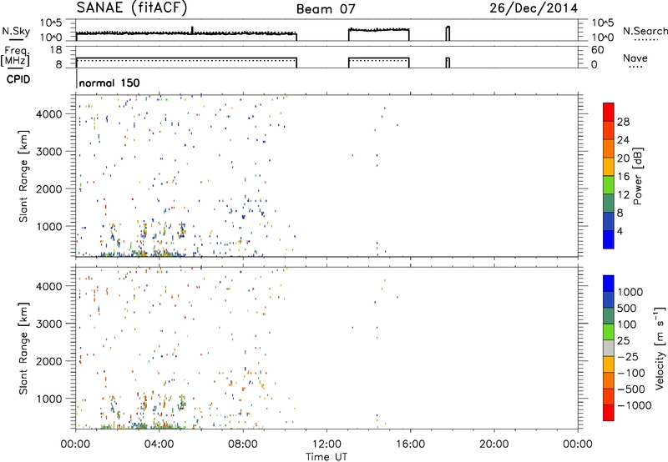Click the Velocity [m s⁻¹] color bar title
Viewport: 668px width, 462px height.
tap(660, 348)
